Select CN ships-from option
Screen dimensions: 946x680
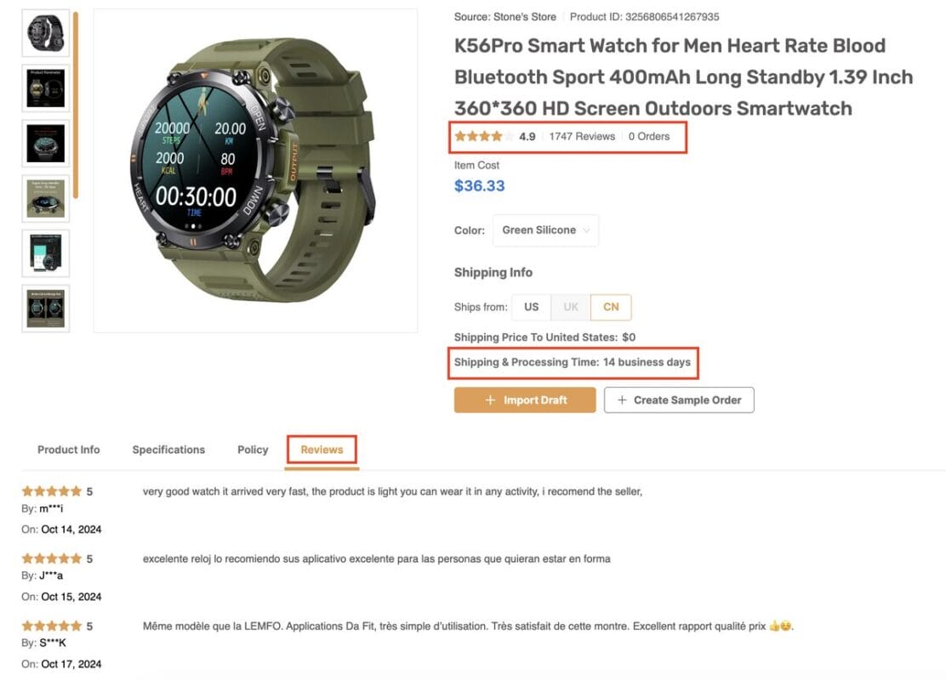(x=611, y=307)
